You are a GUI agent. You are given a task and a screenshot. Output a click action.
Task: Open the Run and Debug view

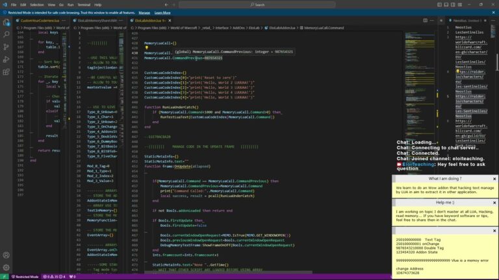6,60
